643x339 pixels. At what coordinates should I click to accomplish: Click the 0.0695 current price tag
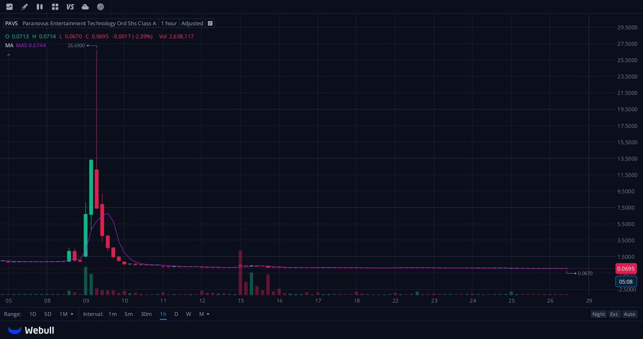point(626,268)
